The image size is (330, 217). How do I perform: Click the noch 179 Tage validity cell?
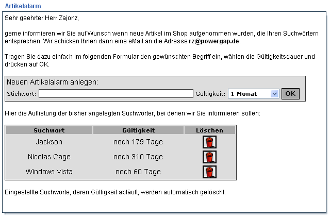coord(138,142)
